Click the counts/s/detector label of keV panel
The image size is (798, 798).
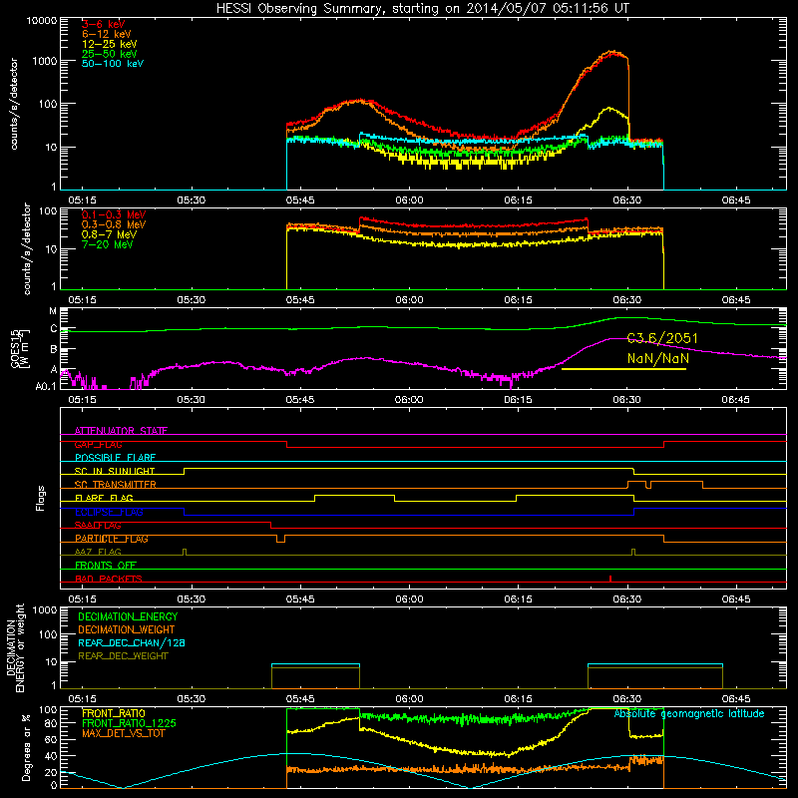click(14, 104)
